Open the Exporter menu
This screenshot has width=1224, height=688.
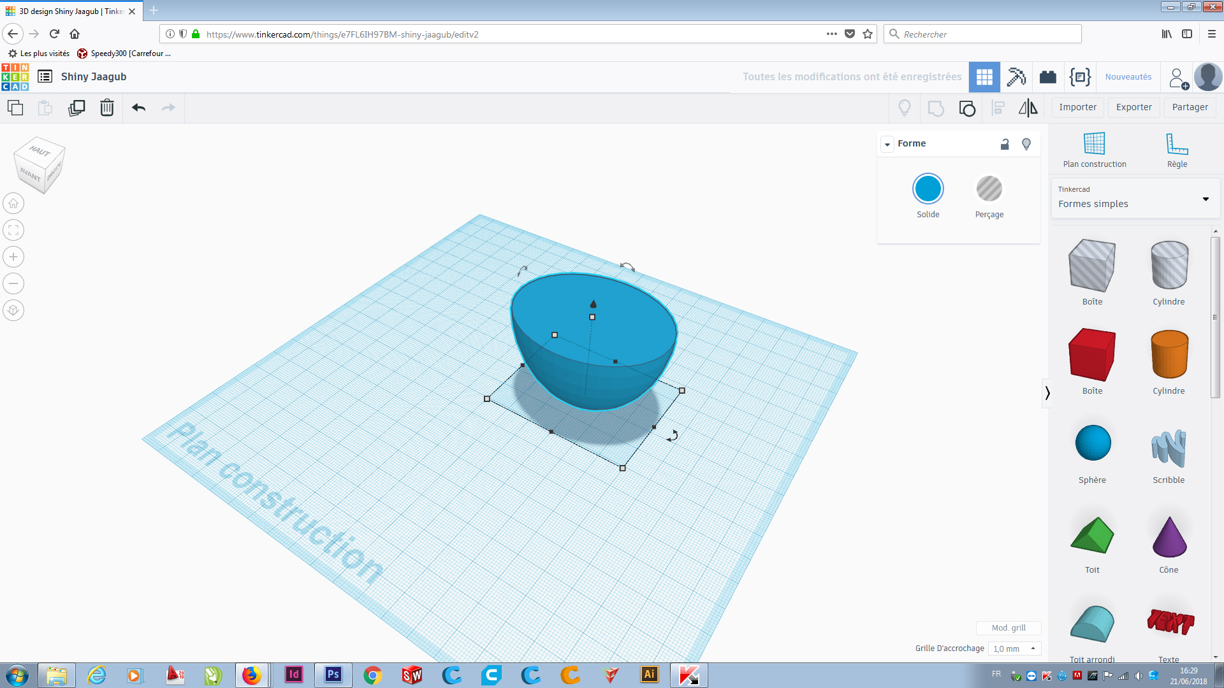click(1133, 107)
